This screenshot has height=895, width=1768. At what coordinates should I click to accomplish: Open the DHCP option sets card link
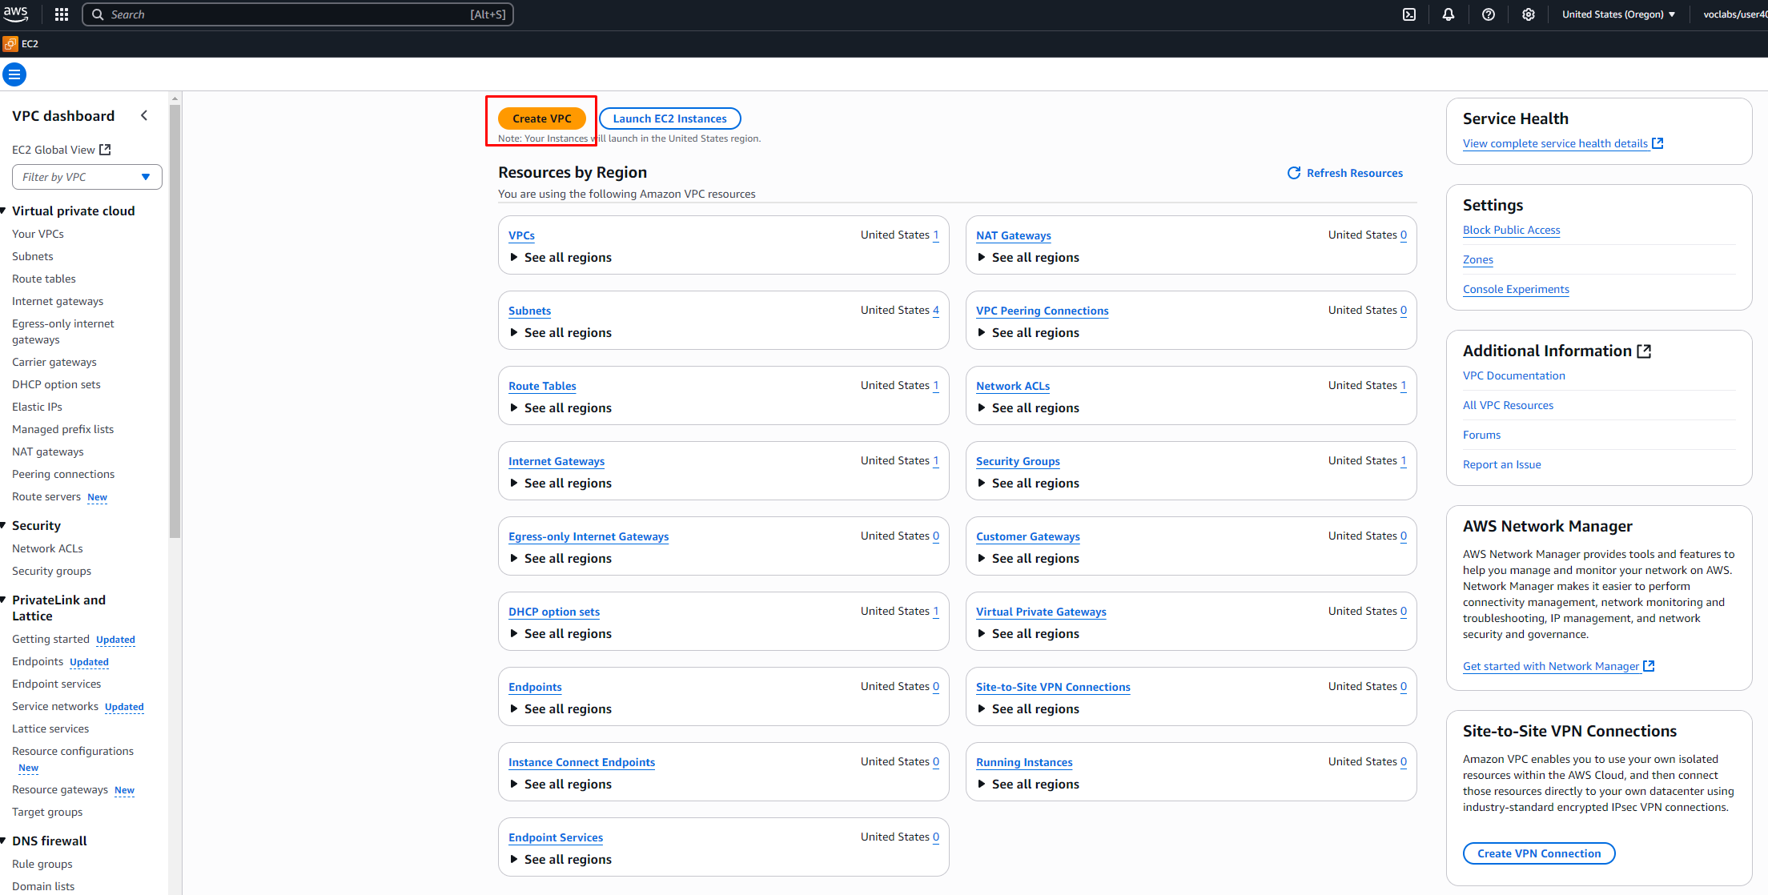(554, 612)
